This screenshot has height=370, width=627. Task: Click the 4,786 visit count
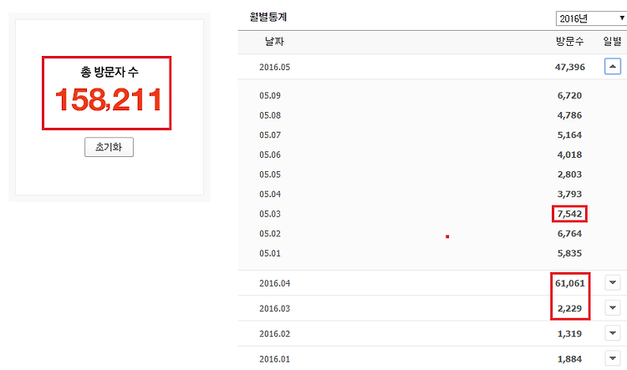[x=570, y=115]
